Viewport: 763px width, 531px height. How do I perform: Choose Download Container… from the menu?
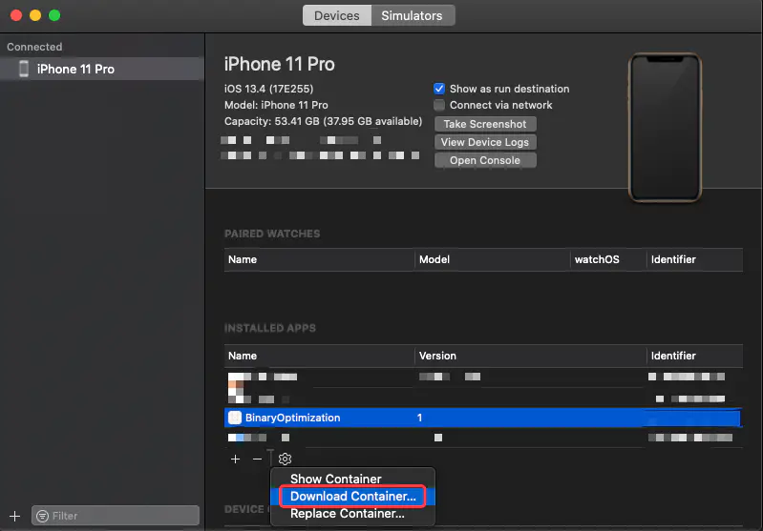pyautogui.click(x=352, y=497)
